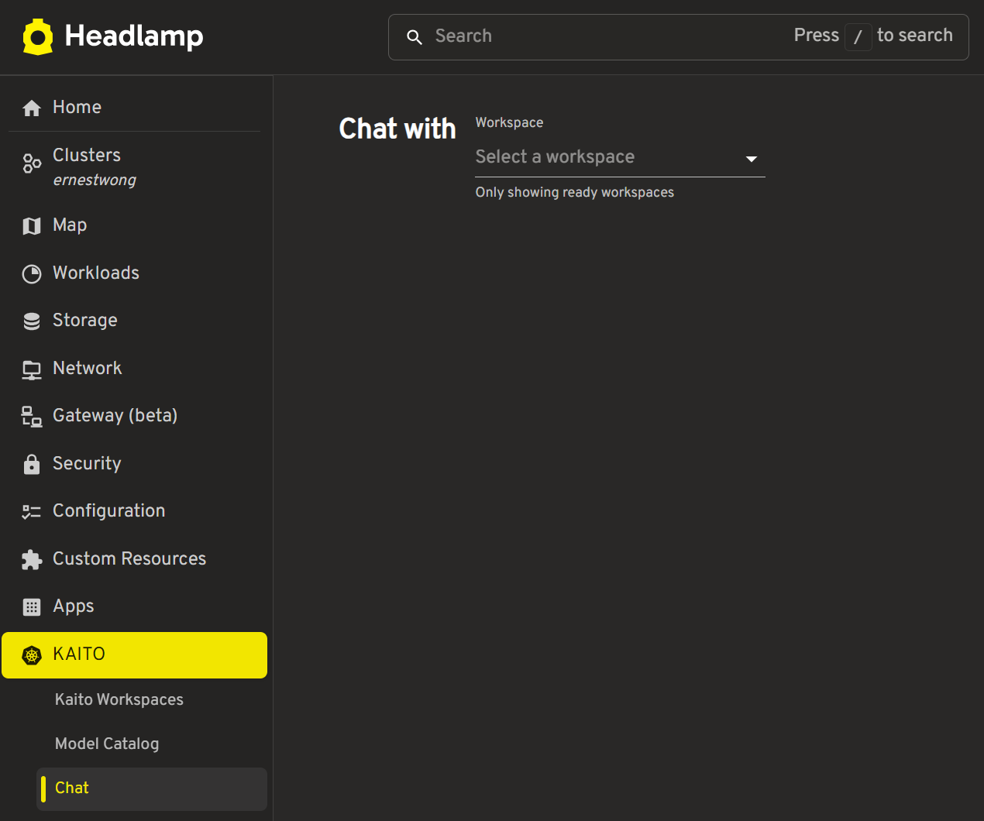984x821 pixels.
Task: Open the Apps section
Action: (x=134, y=606)
